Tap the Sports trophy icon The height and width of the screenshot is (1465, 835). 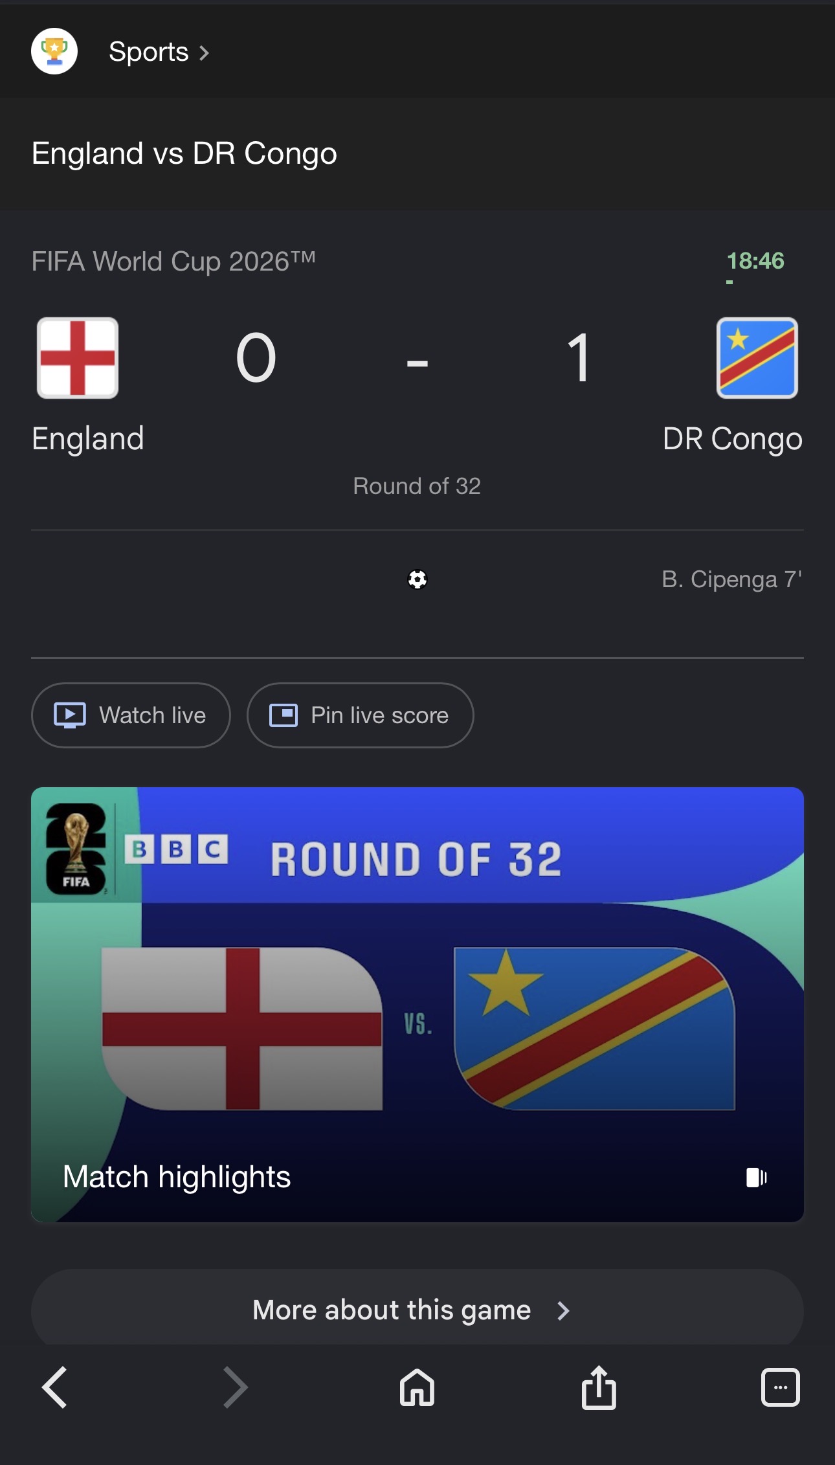(54, 51)
